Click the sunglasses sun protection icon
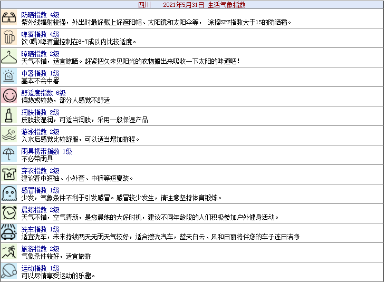The height and width of the screenshot is (283, 386). (x=9, y=18)
